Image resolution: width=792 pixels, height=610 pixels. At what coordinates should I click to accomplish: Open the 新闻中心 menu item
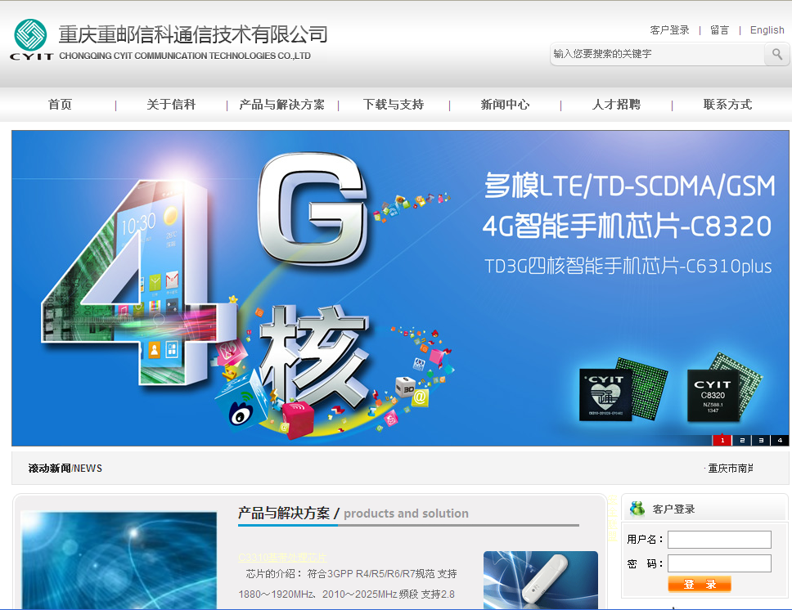505,105
